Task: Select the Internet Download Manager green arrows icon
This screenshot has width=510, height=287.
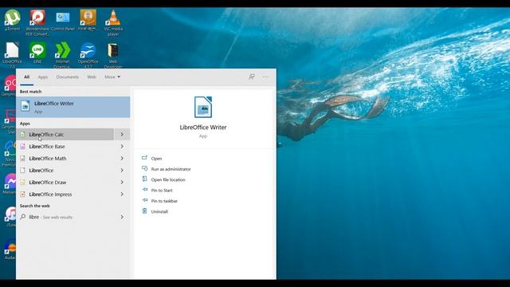Action: [62, 55]
